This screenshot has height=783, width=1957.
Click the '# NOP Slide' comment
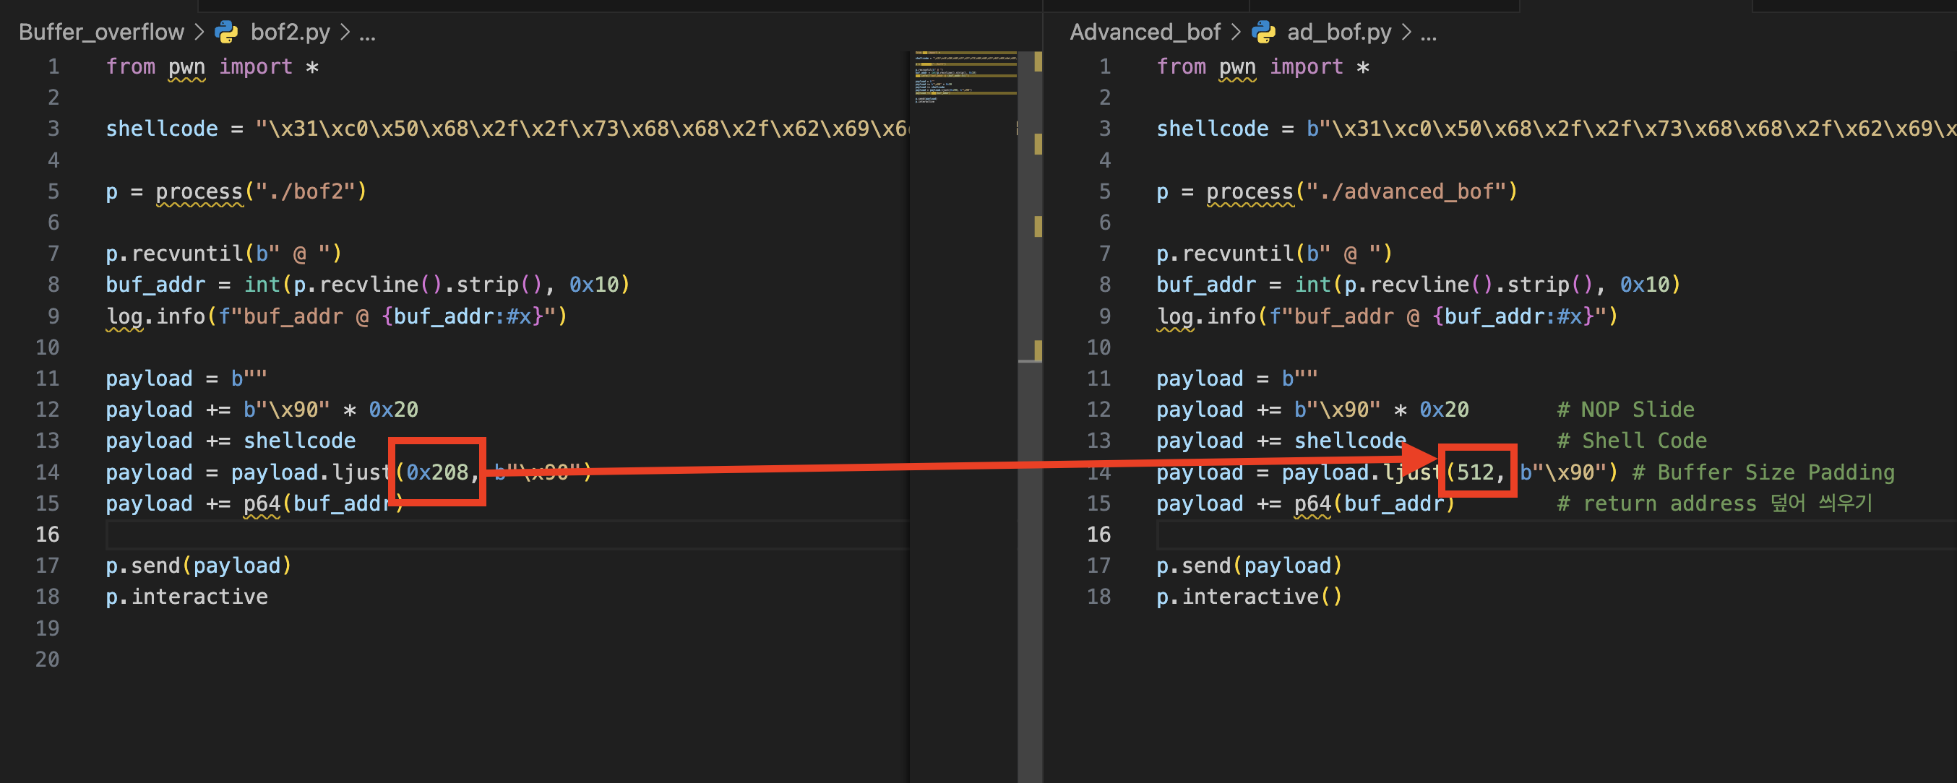tap(1625, 410)
